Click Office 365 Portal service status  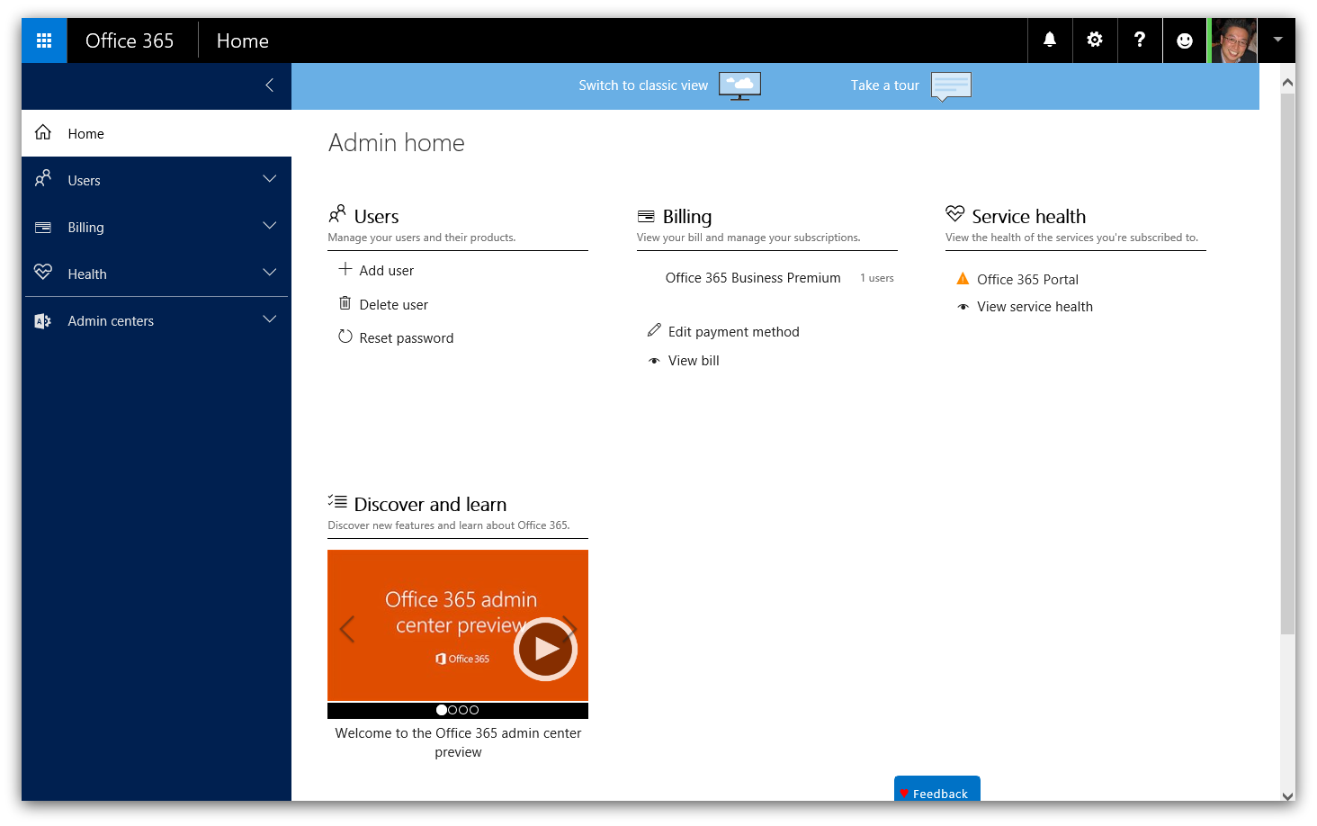[x=1027, y=280]
